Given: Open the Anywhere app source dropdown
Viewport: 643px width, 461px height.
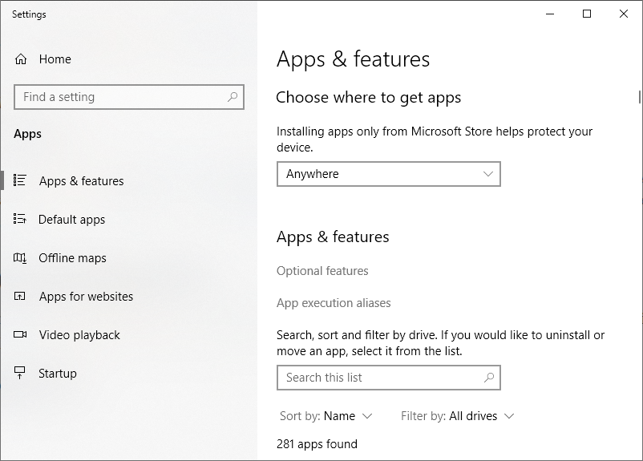Looking at the screenshot, I should [389, 174].
